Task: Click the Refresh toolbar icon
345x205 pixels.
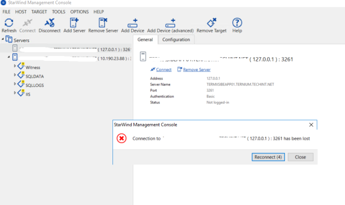Action: click(x=9, y=23)
